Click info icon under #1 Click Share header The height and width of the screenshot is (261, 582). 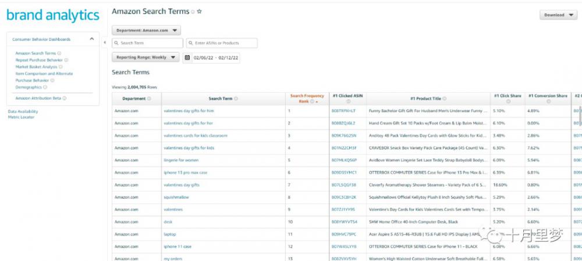click(x=508, y=101)
